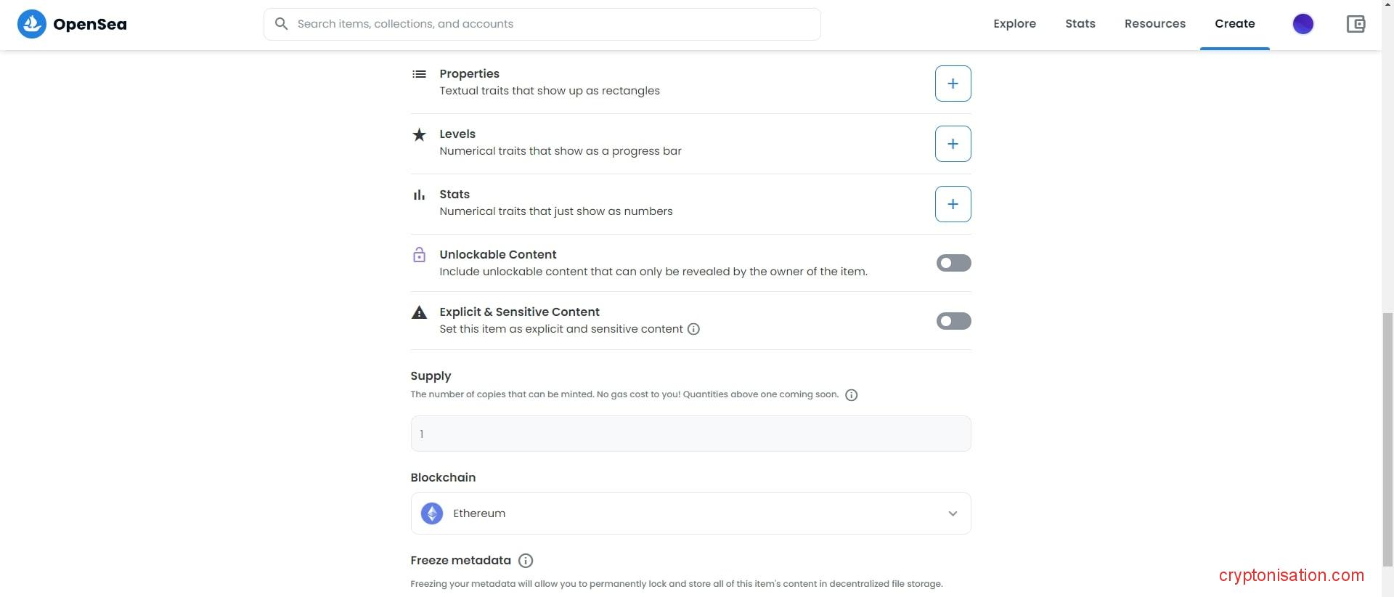This screenshot has width=1394, height=597.
Task: Click the Supply info icon
Action: coord(851,395)
